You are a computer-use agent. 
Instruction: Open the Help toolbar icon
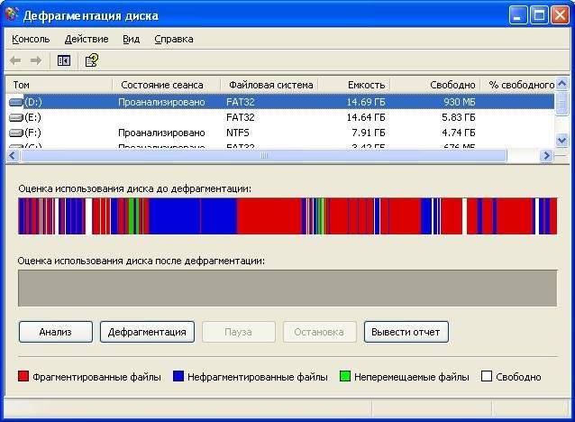pos(91,60)
